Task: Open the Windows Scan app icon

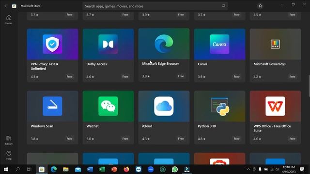Action: pyautogui.click(x=52, y=106)
